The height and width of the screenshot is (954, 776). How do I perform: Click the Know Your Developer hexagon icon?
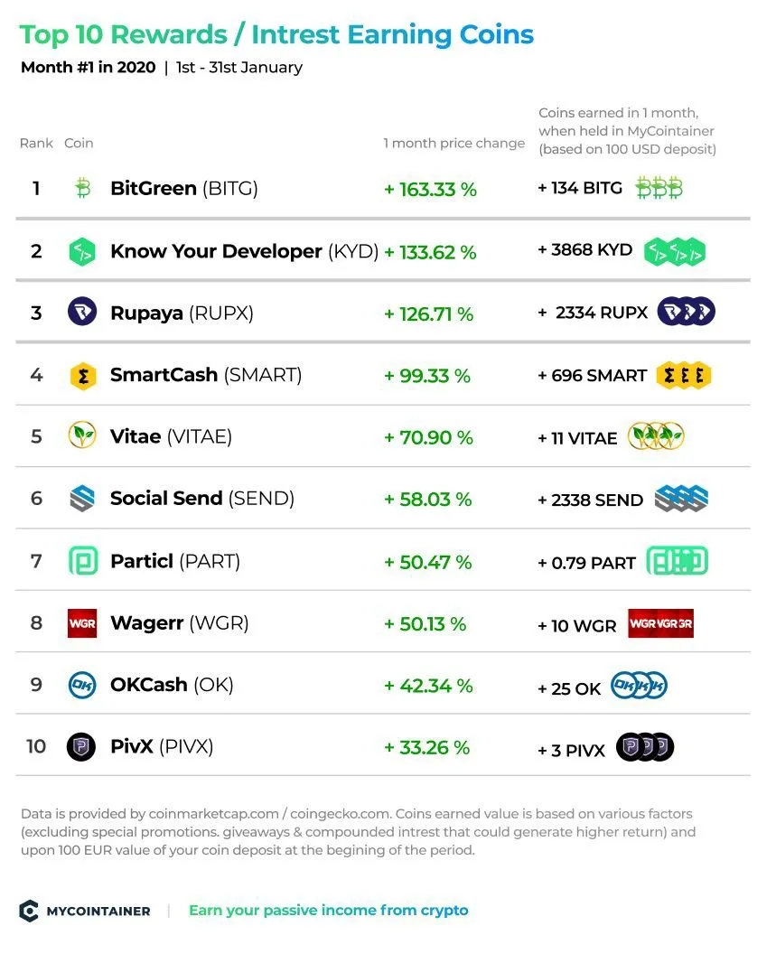click(x=82, y=251)
